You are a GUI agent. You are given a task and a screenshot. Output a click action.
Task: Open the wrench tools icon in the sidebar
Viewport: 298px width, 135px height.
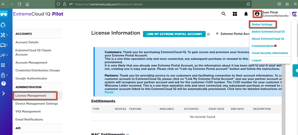(3, 35)
